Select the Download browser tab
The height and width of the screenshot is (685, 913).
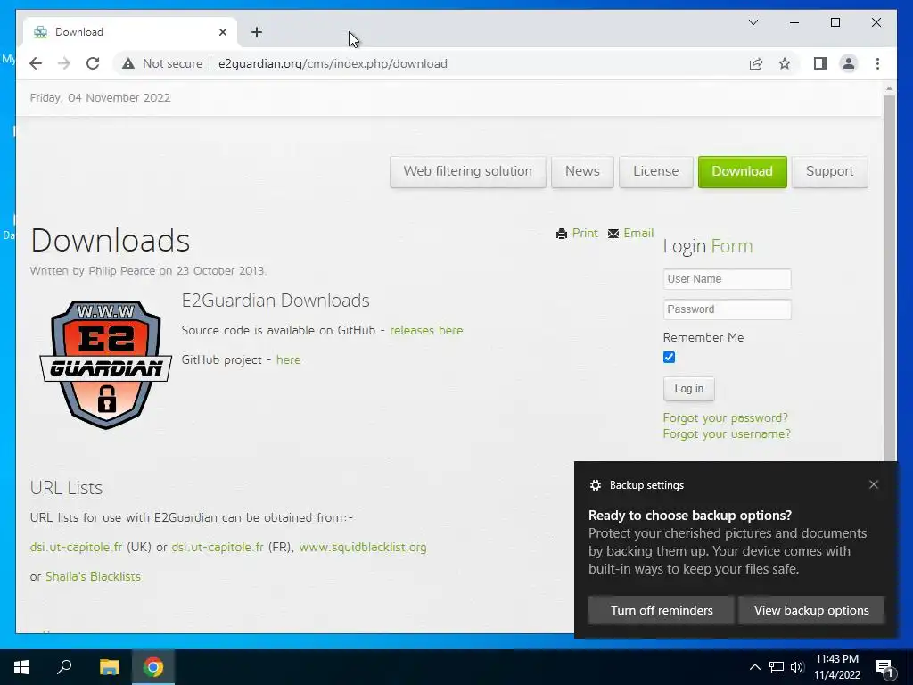[130, 32]
